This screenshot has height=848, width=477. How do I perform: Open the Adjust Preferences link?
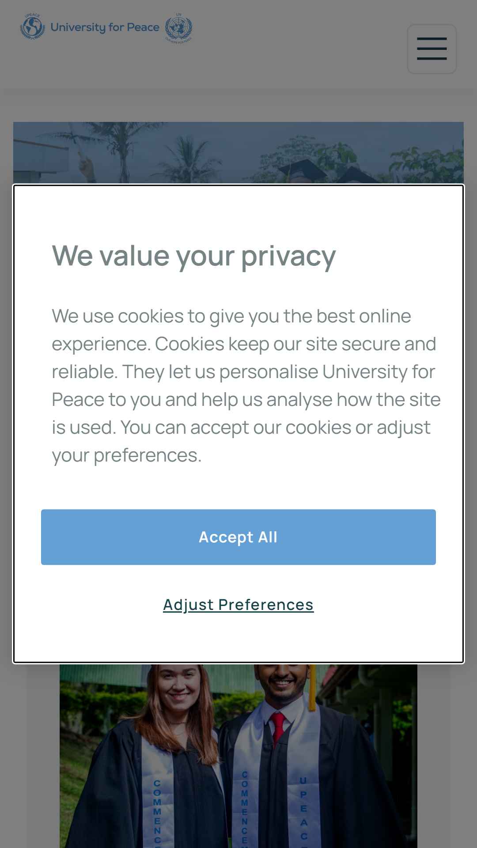[x=238, y=604]
